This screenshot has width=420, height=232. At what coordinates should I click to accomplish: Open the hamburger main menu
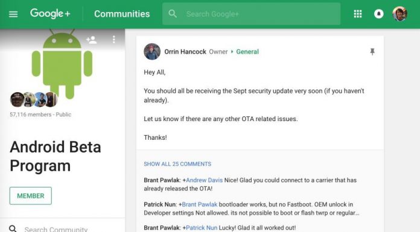(13, 14)
